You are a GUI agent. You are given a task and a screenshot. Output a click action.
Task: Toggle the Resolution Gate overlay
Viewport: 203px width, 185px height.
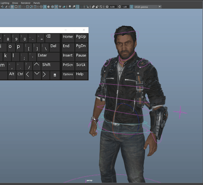click(x=20, y=7)
